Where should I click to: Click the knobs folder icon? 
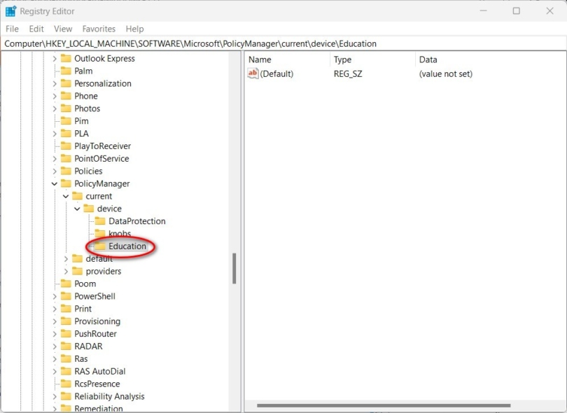100,234
